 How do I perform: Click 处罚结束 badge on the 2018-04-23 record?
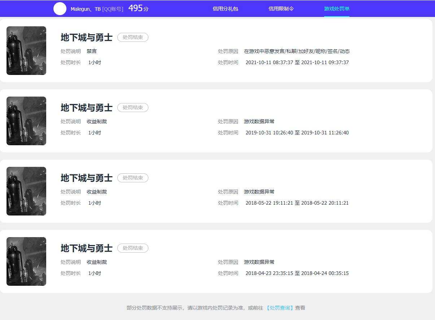133,248
